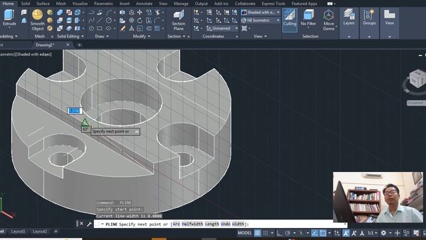Expand the Section panel
426x240 pixels.
[176, 36]
